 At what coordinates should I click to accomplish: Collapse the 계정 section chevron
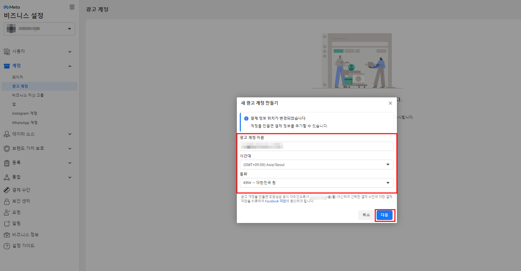coord(70,66)
